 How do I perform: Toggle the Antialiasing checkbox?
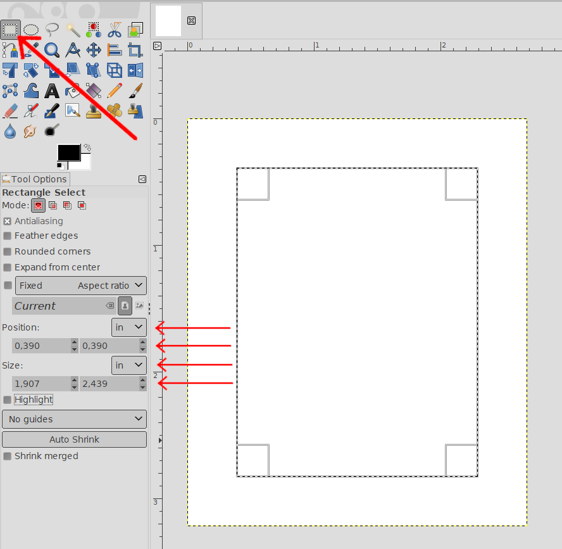point(7,221)
